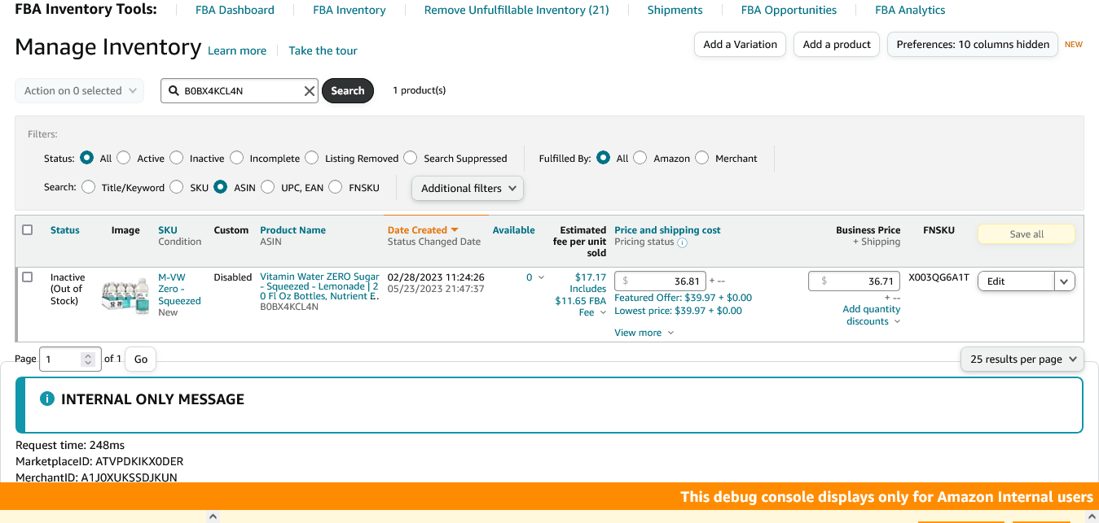Viewport: 1099px width, 523px height.
Task: Click the 36.81 price input field
Action: click(660, 281)
